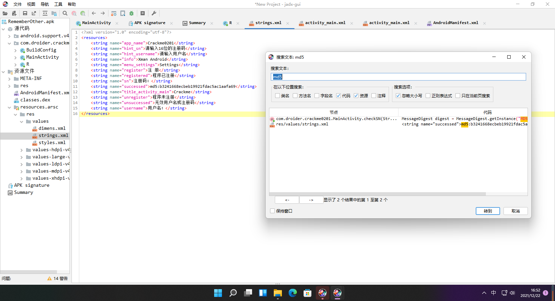Enable 只在当前页搜索 checkbox

(x=458, y=96)
